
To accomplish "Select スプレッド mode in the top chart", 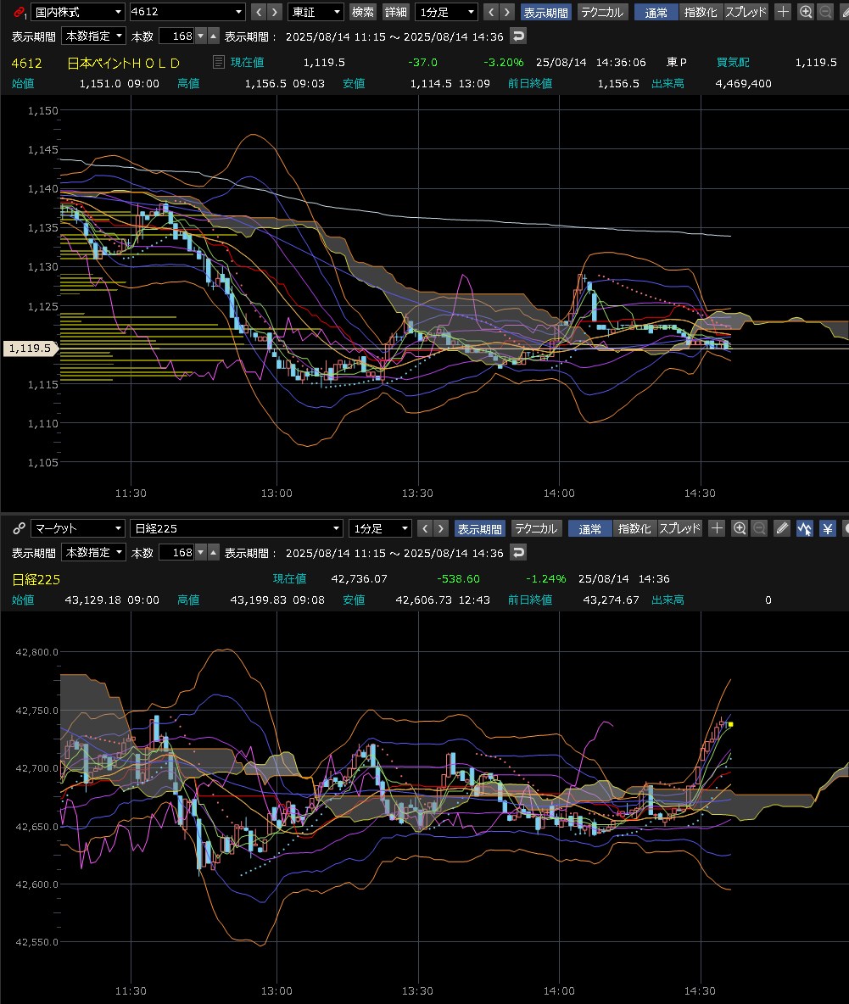I will (x=746, y=12).
